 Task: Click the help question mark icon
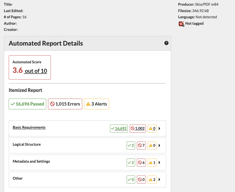click(x=166, y=43)
